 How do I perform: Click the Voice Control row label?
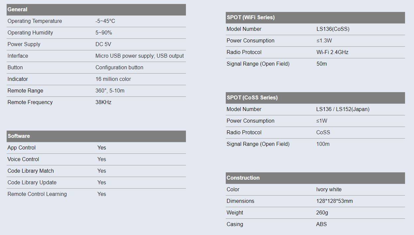pyautogui.click(x=23, y=159)
